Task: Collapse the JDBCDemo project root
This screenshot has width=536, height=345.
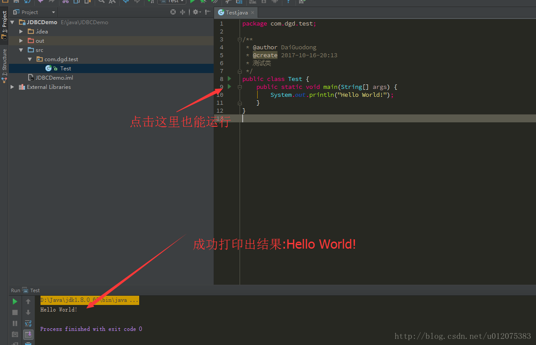Action: (x=12, y=22)
